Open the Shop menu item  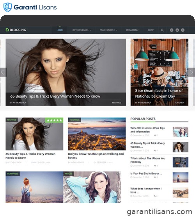coord(151,30)
